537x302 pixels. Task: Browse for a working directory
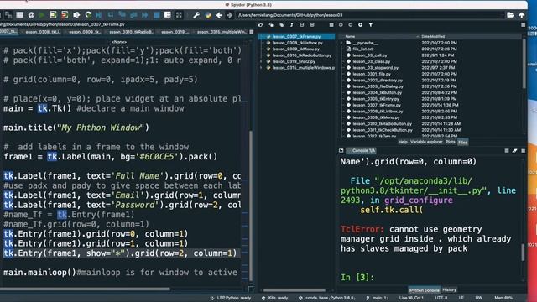pos(510,15)
